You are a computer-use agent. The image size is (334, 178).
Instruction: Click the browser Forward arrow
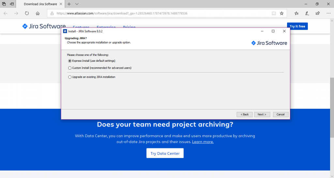click(16, 13)
